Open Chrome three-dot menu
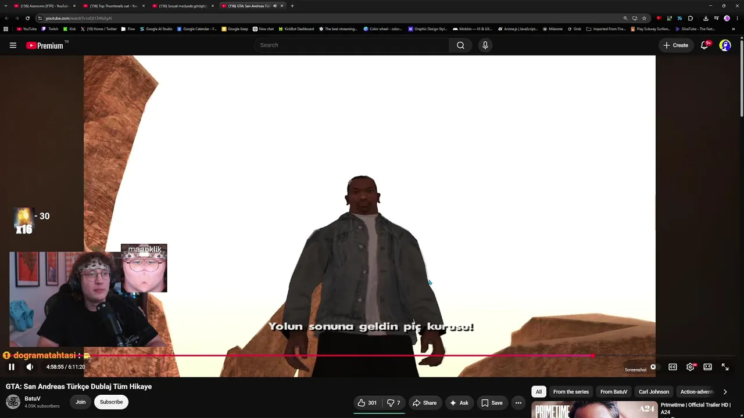The width and height of the screenshot is (744, 418). (x=736, y=18)
